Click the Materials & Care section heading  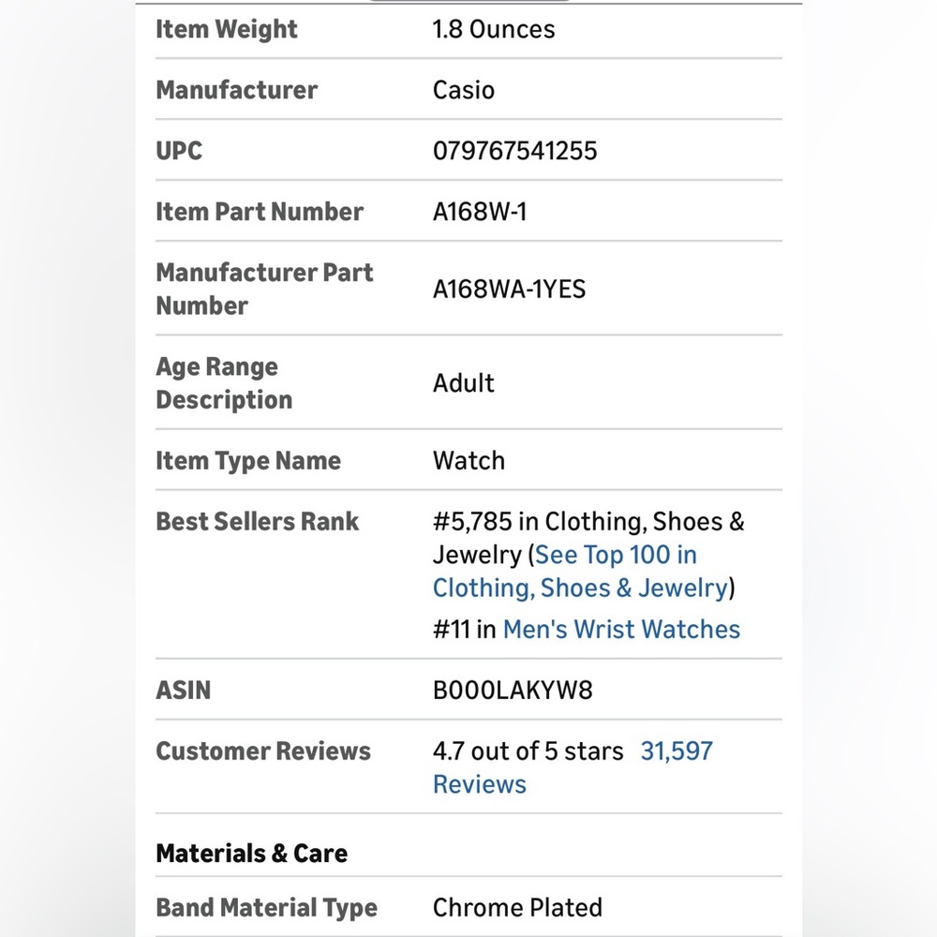click(x=251, y=854)
